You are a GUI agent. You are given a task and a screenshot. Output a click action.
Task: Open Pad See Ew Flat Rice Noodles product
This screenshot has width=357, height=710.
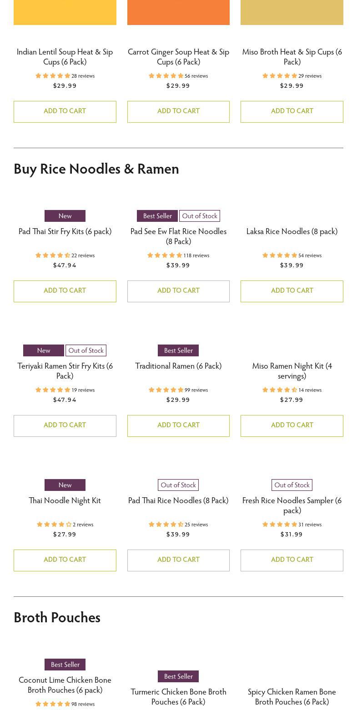(178, 236)
